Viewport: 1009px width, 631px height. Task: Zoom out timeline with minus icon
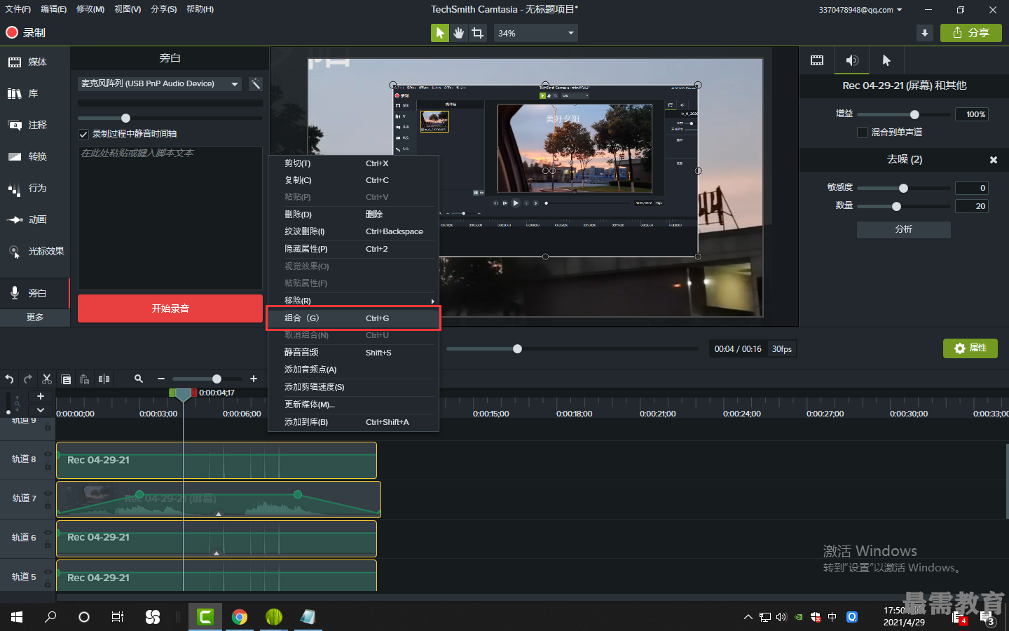coord(161,379)
